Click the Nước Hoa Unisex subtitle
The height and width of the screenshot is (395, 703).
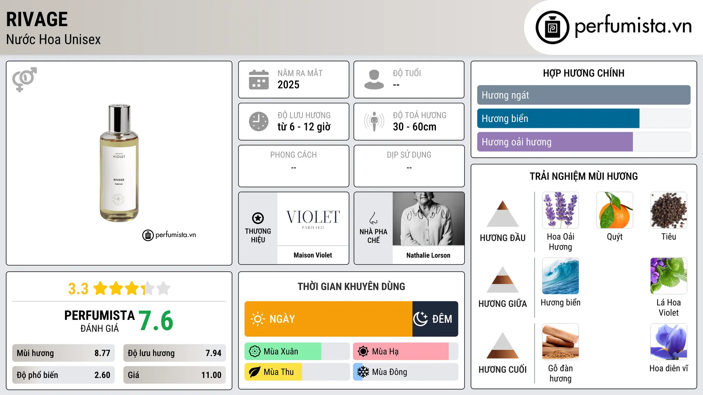[53, 39]
